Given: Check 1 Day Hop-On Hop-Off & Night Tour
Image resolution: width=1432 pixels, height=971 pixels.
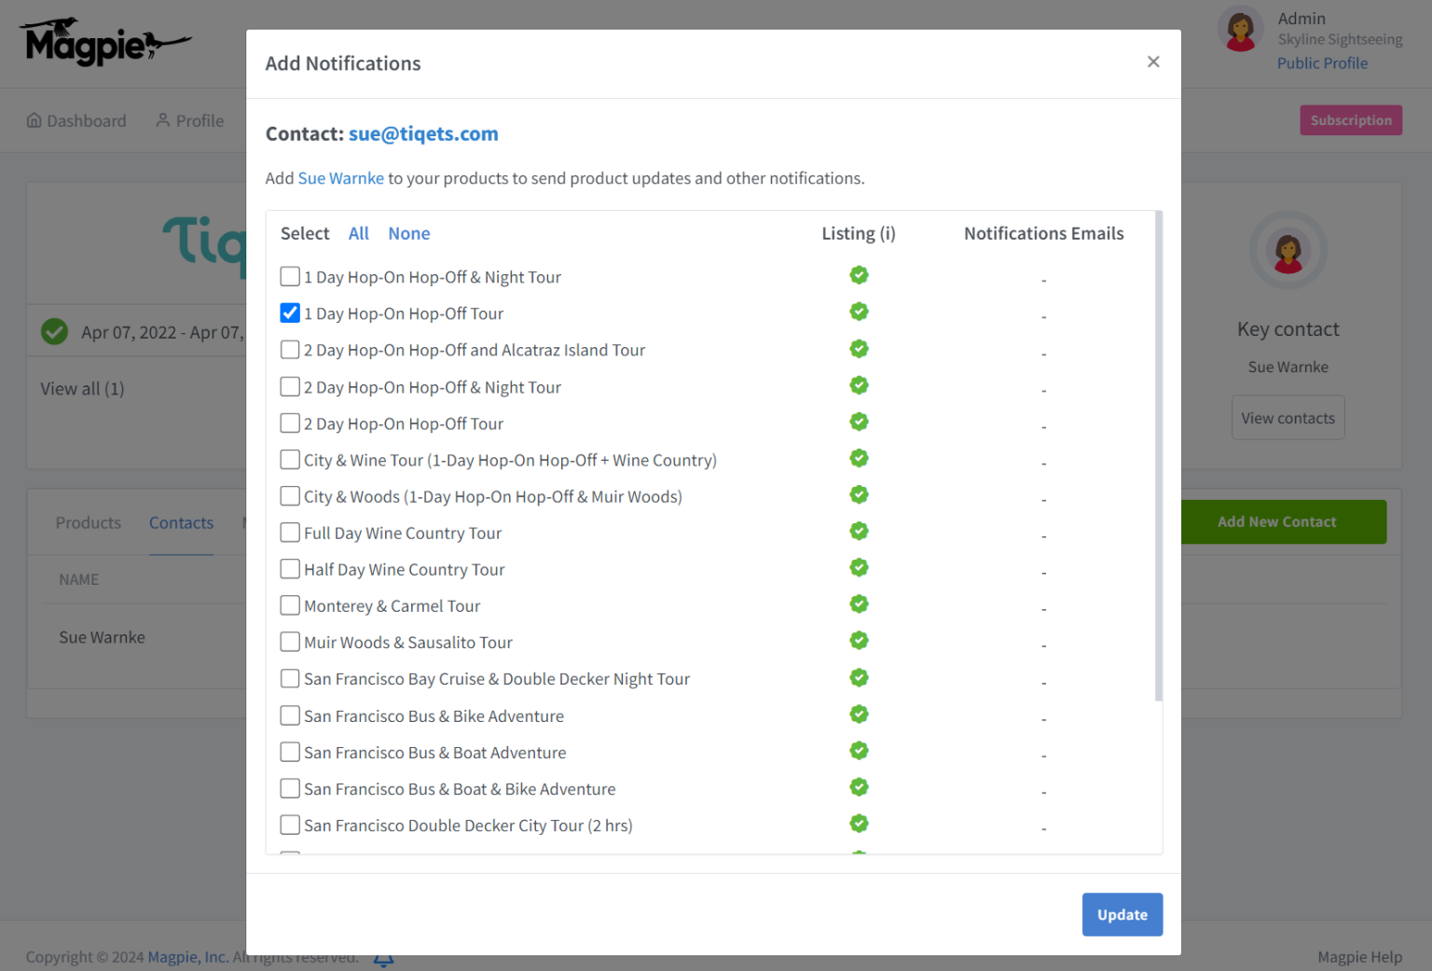Looking at the screenshot, I should [290, 277].
